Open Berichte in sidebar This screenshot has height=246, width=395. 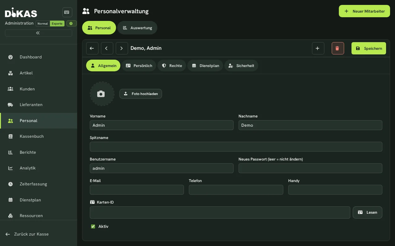click(x=39, y=152)
